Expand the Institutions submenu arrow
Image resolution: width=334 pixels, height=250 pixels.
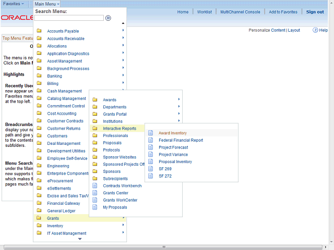[x=179, y=121]
